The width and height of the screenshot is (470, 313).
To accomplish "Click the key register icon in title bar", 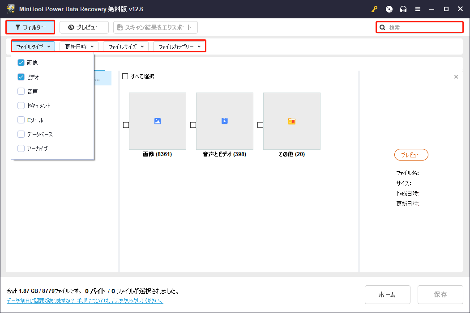I will [375, 9].
